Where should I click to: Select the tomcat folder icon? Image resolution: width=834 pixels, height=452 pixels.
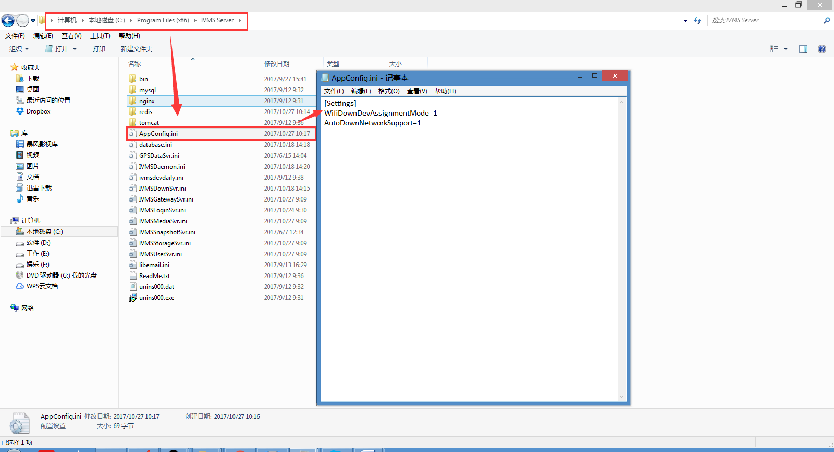pyautogui.click(x=132, y=123)
